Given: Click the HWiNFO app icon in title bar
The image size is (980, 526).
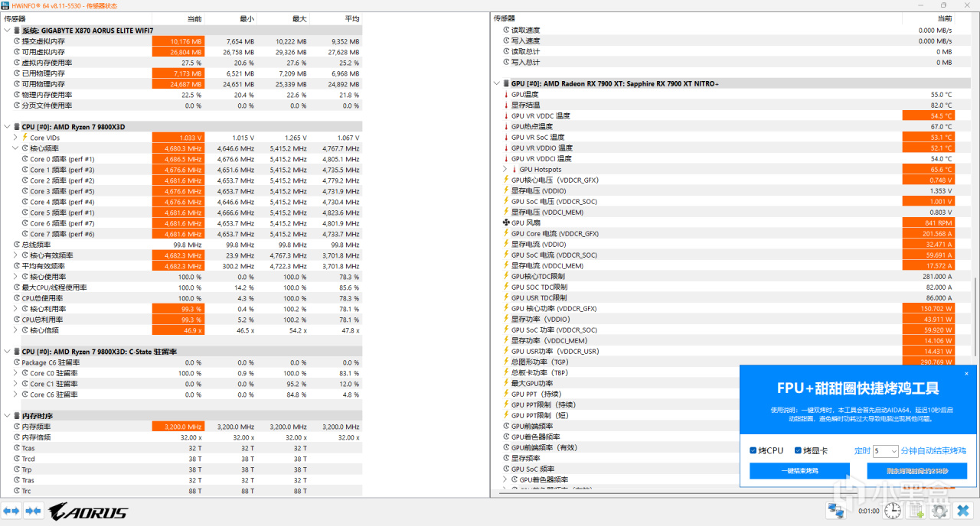Looking at the screenshot, I should pyautogui.click(x=6, y=5).
